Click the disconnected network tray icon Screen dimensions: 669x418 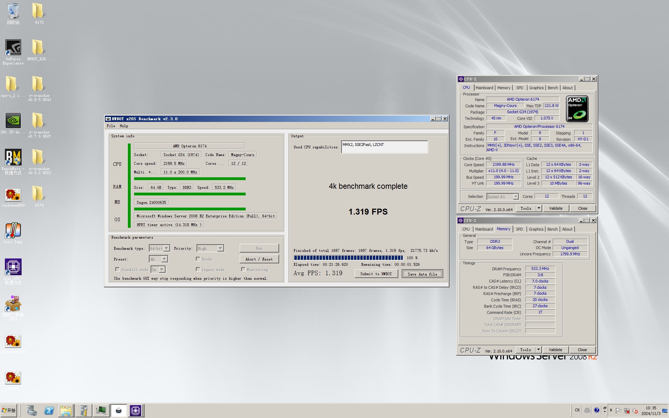pos(627,411)
